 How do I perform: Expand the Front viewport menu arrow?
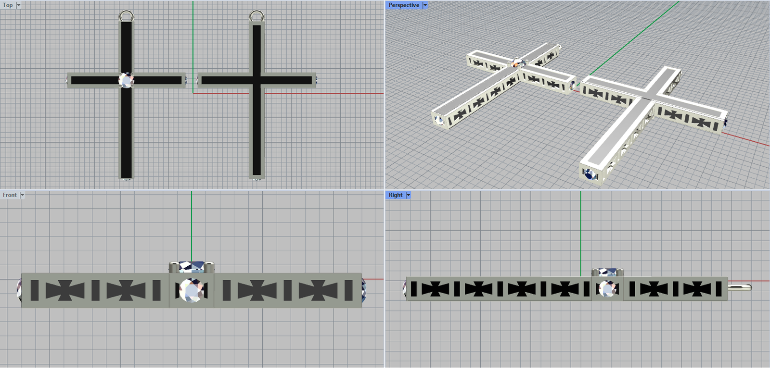(22, 195)
